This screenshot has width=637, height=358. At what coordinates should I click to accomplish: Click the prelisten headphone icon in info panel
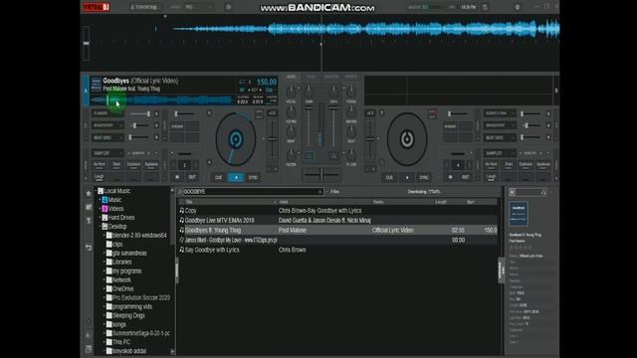[x=543, y=192]
